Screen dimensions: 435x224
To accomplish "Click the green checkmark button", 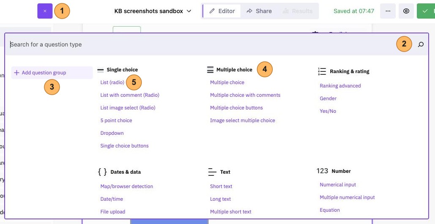I will click(426, 11).
